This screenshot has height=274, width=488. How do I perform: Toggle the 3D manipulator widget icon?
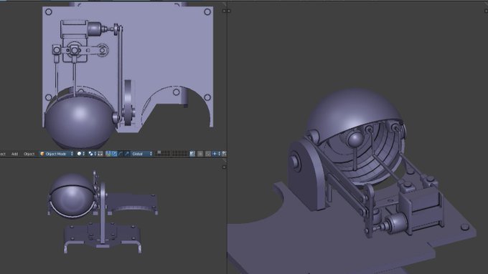(x=108, y=154)
